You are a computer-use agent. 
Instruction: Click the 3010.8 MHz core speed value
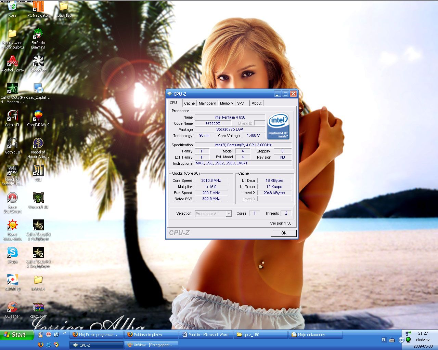(211, 180)
